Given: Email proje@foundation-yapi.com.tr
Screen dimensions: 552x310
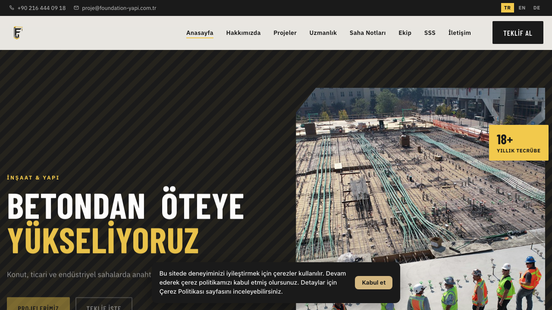Looking at the screenshot, I should (x=119, y=8).
